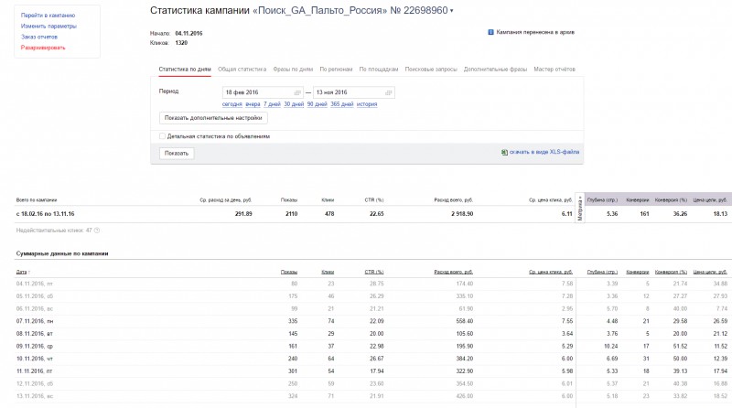This screenshot has width=732, height=408.
Task: Sort table by Дата column
Action: click(x=22, y=272)
